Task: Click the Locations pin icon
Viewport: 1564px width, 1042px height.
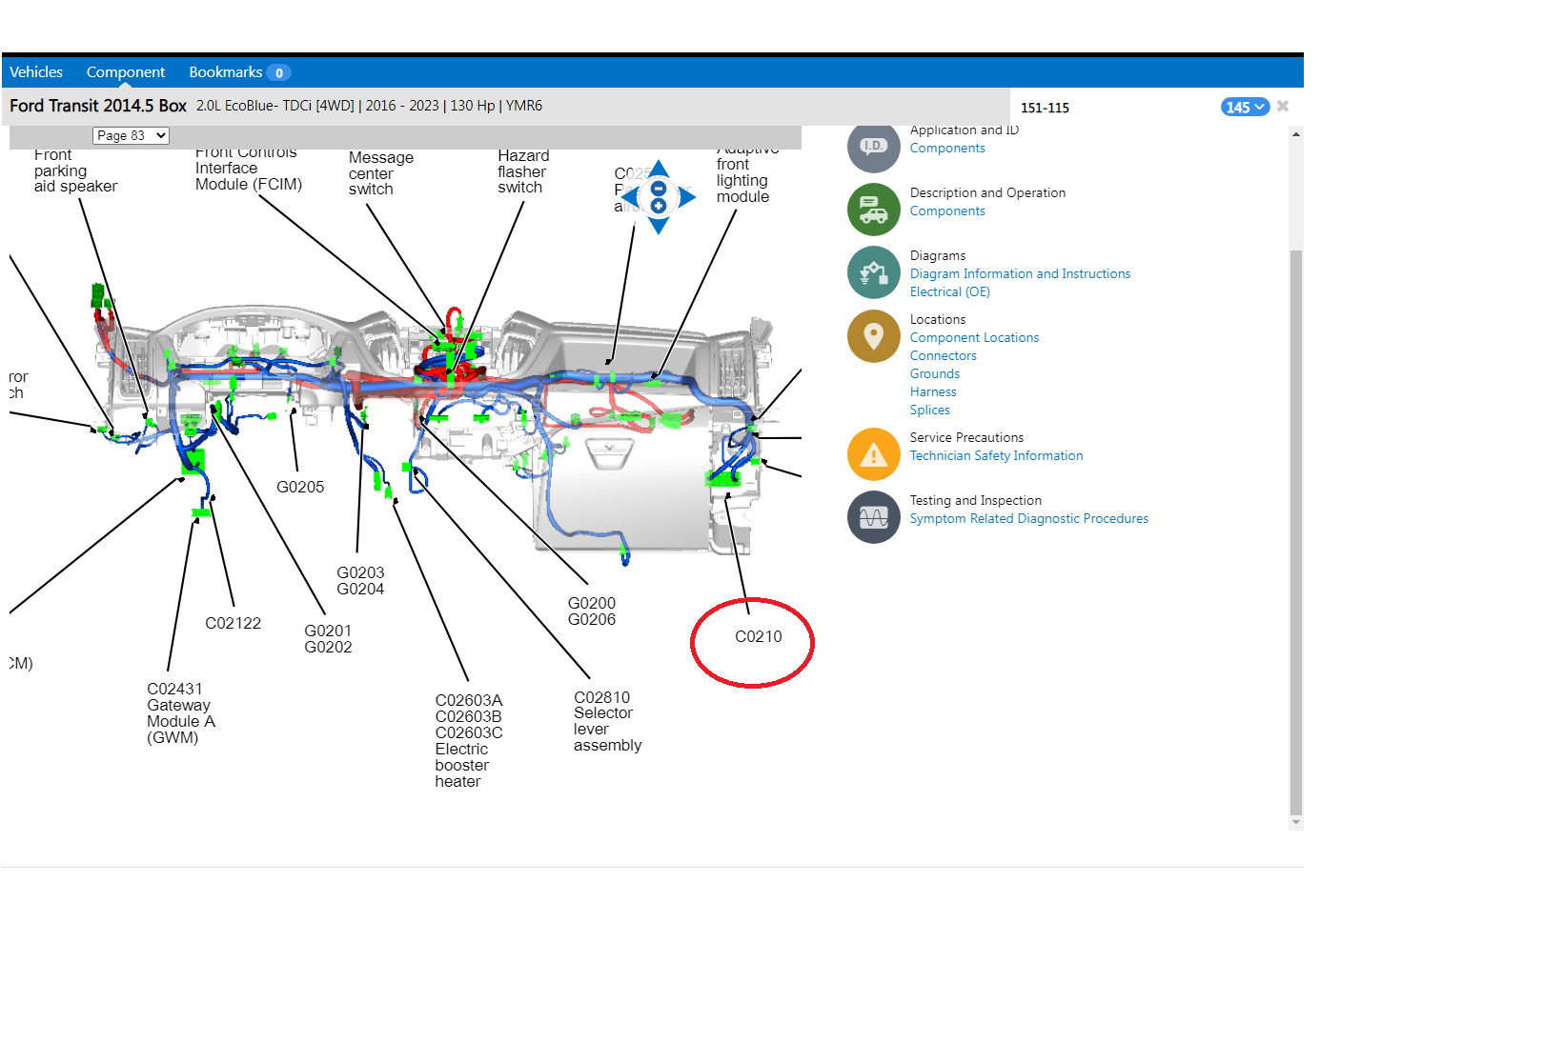Action: tap(873, 336)
